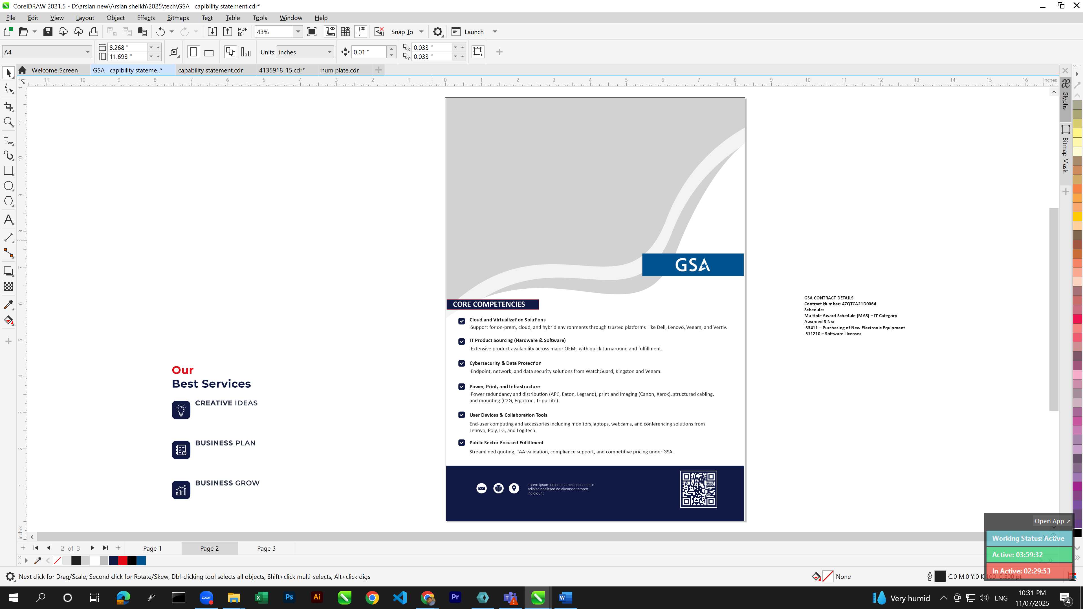
Task: Select the Zoom tool
Action: [8, 122]
